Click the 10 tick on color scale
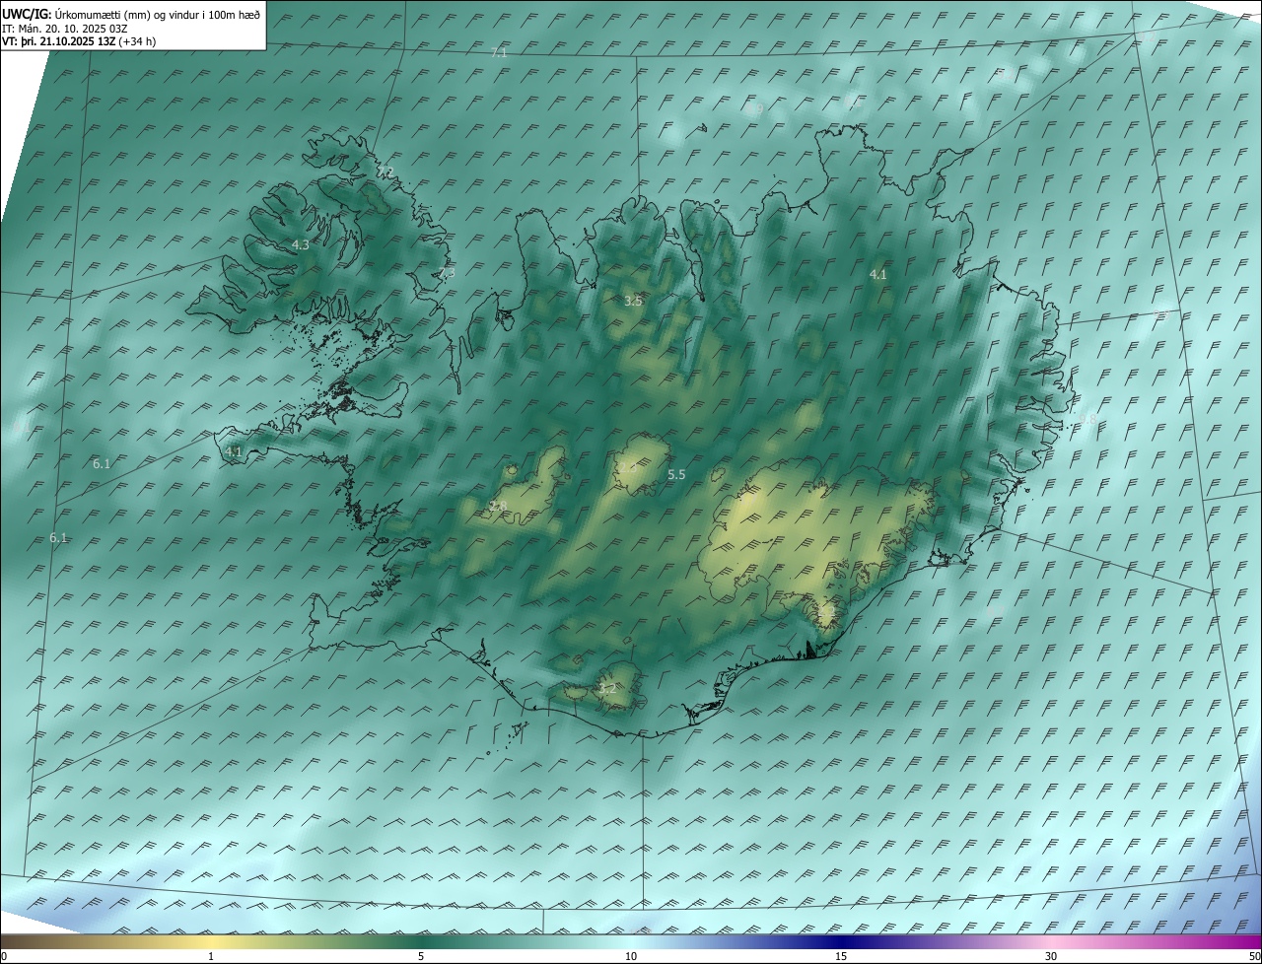 coord(631,956)
